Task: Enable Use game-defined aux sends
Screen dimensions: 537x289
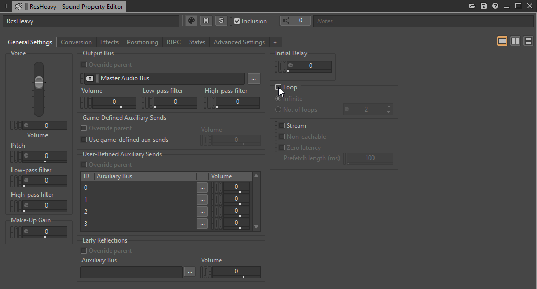Action: coord(84,140)
